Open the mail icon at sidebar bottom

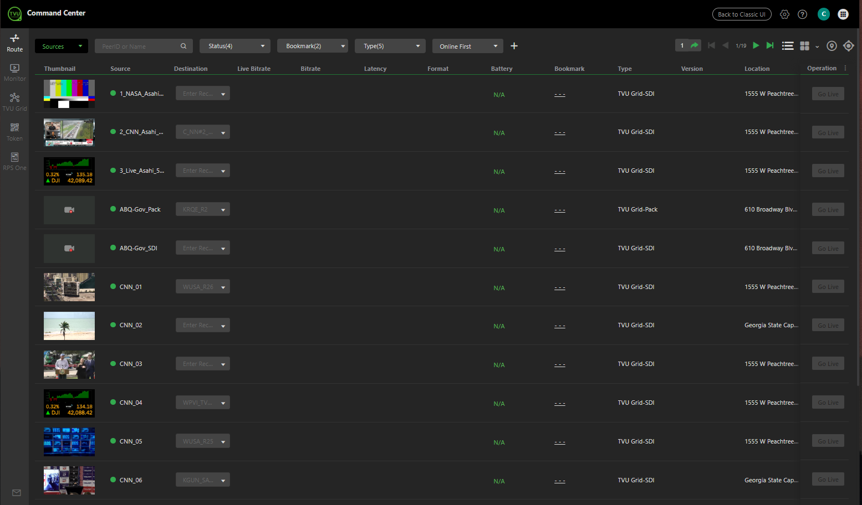17,493
